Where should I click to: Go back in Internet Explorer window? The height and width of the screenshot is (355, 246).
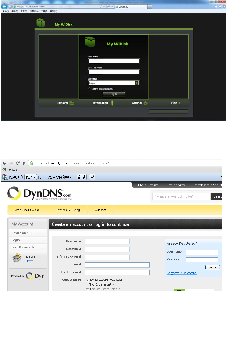[4, 6]
